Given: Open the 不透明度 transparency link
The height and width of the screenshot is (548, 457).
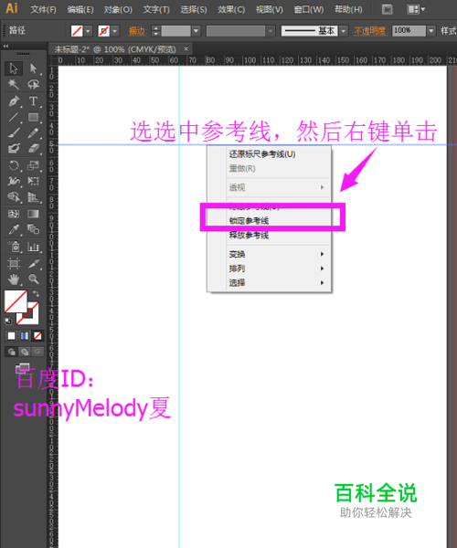Looking at the screenshot, I should coord(371,31).
